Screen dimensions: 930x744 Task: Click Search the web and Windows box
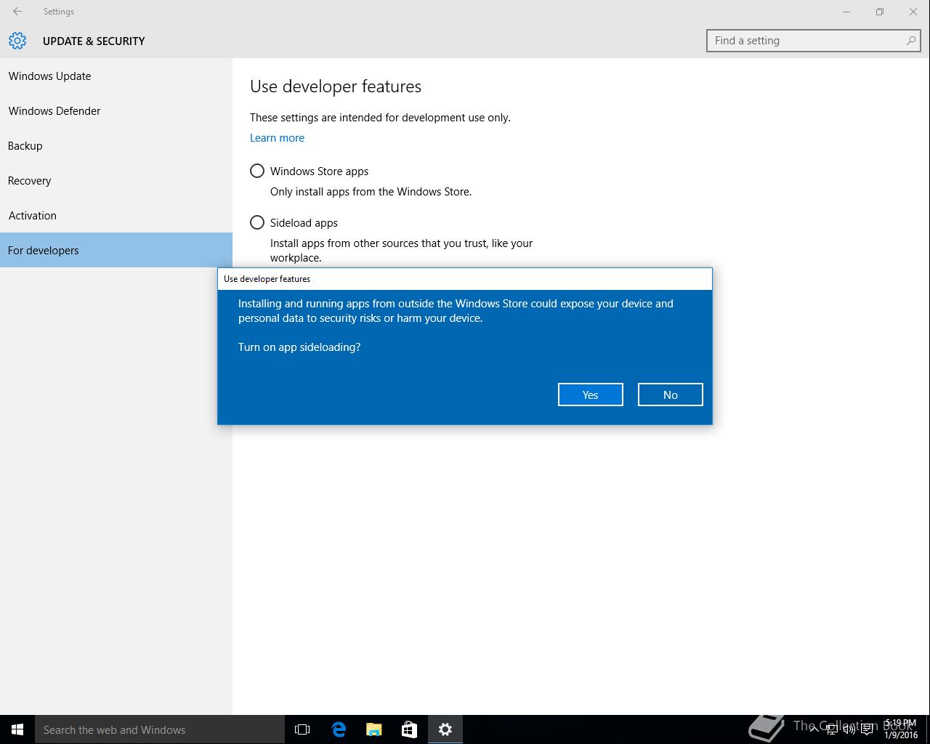point(160,729)
